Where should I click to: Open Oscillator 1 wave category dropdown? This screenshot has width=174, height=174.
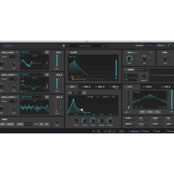(x=32, y=52)
